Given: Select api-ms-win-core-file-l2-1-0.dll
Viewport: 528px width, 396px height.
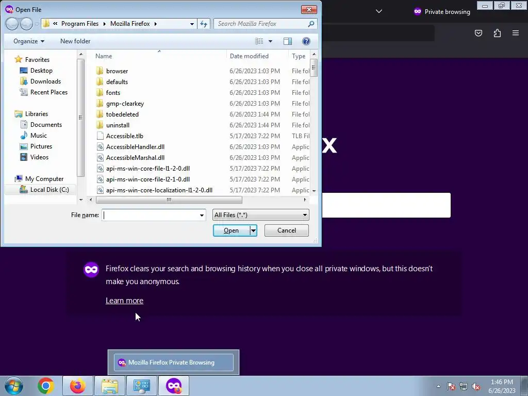Looking at the screenshot, I should [x=148, y=179].
